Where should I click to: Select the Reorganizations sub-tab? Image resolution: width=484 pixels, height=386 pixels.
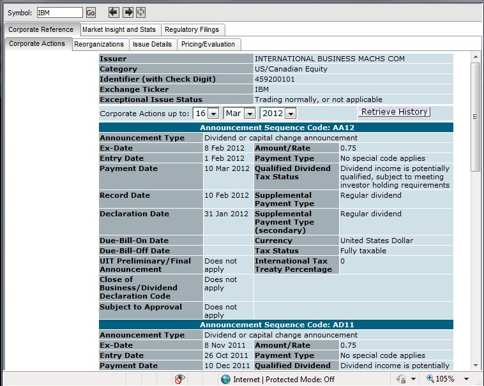(99, 45)
